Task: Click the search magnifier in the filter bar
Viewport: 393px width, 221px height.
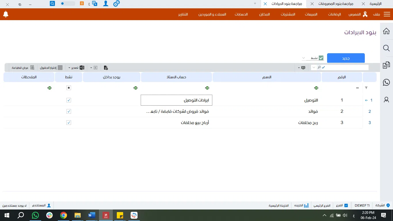Action: pyautogui.click(x=319, y=67)
